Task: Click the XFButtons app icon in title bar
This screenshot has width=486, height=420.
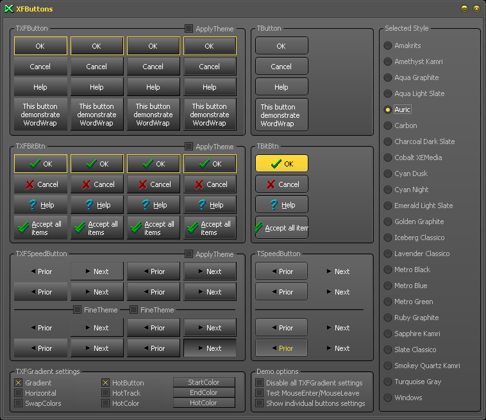Action: coord(8,9)
